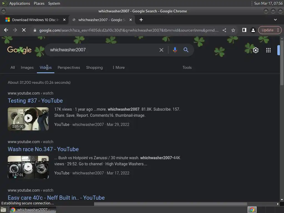284x213 pixels.
Task: Select the Videos results tab
Action: (46, 67)
